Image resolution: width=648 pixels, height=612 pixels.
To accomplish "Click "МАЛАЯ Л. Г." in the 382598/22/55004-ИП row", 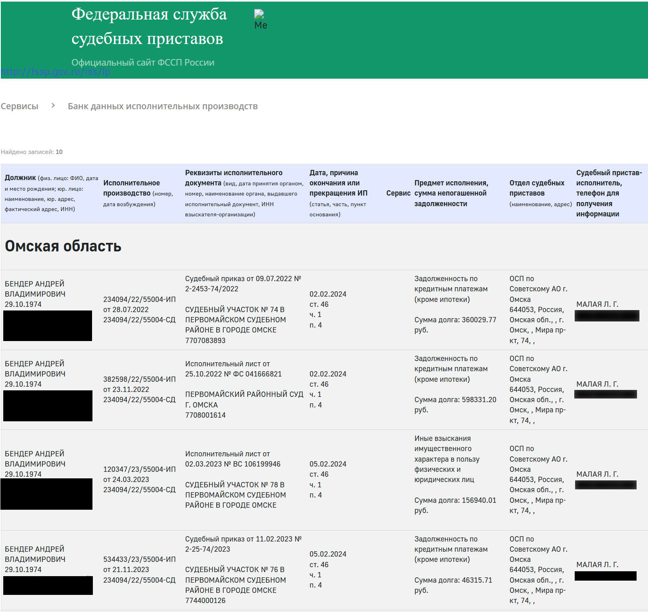I will tap(597, 384).
